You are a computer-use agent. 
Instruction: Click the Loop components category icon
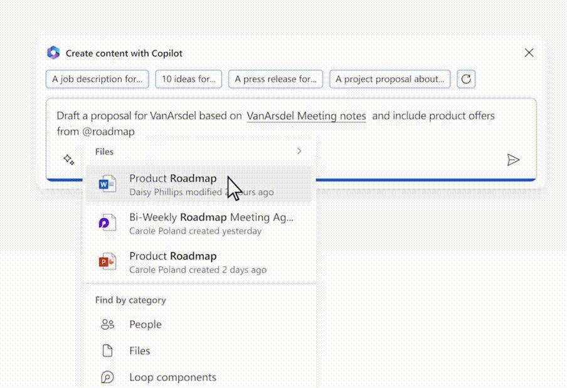point(107,377)
